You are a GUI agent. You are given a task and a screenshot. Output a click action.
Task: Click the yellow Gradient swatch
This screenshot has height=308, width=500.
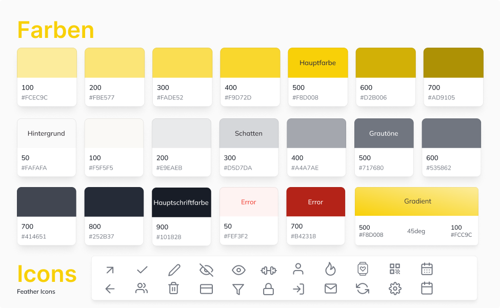click(416, 201)
